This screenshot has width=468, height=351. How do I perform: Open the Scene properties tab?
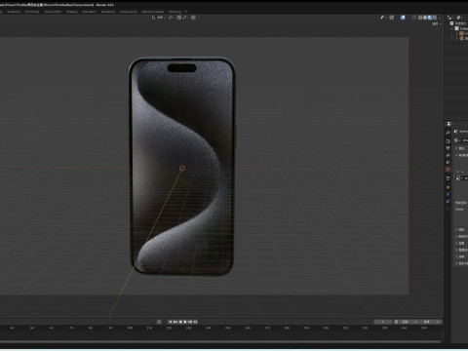point(448,162)
